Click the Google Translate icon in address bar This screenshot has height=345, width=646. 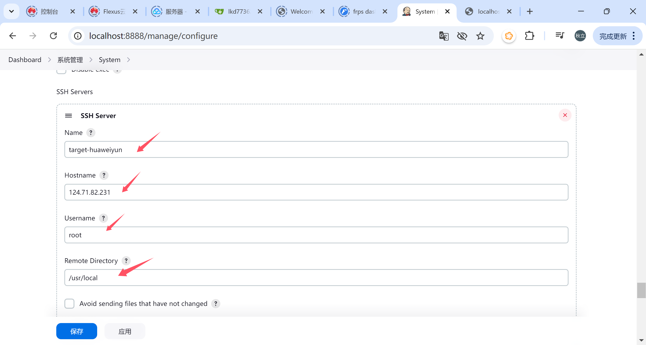[x=444, y=36]
